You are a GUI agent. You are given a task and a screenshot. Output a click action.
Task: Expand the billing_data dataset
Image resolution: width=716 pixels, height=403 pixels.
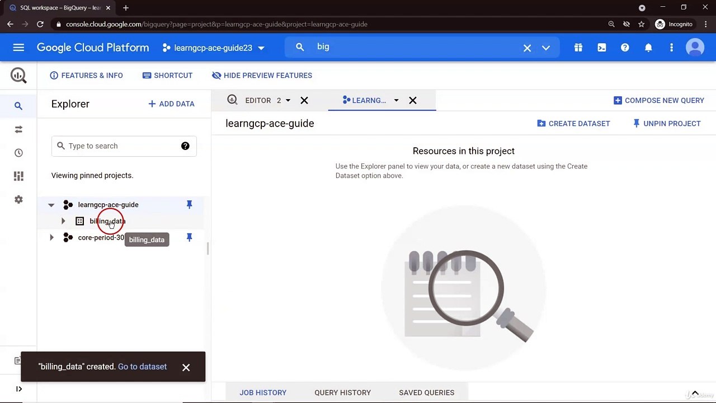pos(63,221)
